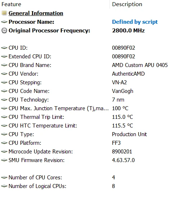The image size is (172, 197).
Task: Select the CPU Brand Name row
Action: (86, 65)
